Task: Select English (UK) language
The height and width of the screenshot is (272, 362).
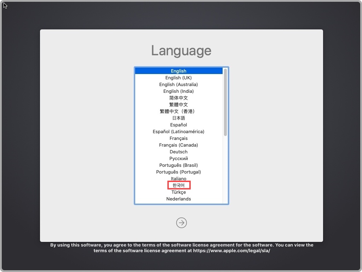Action: pyautogui.click(x=179, y=78)
